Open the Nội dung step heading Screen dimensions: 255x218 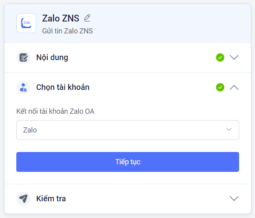[x=52, y=57]
